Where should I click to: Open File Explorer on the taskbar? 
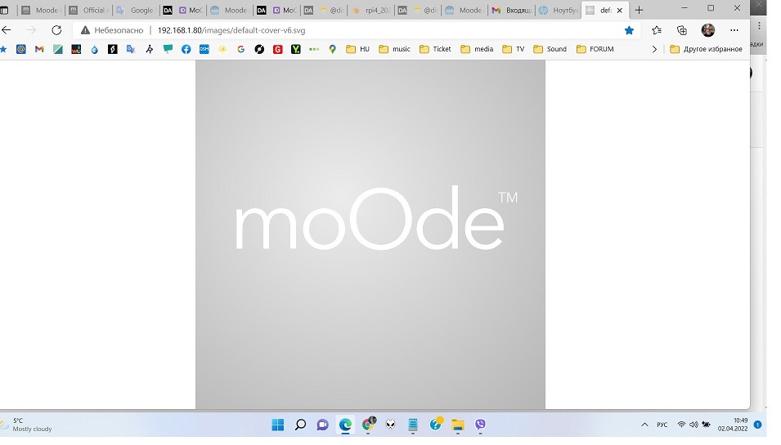458,425
